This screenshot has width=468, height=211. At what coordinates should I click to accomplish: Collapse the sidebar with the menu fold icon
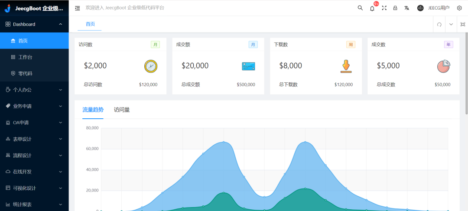77,8
